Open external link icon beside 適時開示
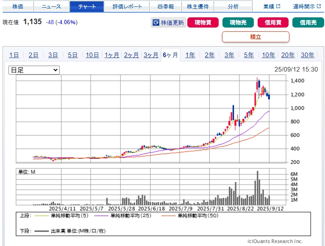 (319, 6)
